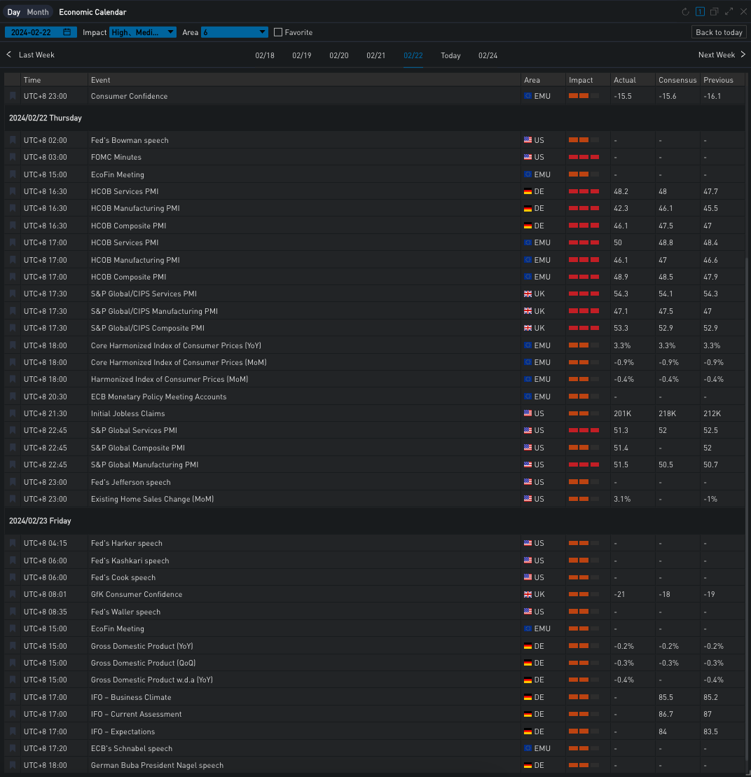751x777 pixels.
Task: Click the refresh icon in the title bar
Action: 686,12
